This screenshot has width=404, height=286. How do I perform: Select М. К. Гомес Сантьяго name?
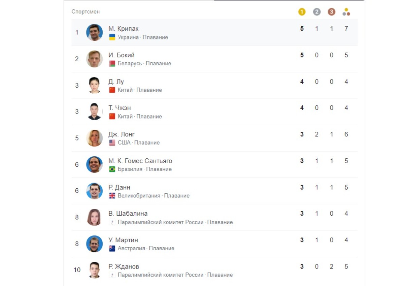coord(140,161)
